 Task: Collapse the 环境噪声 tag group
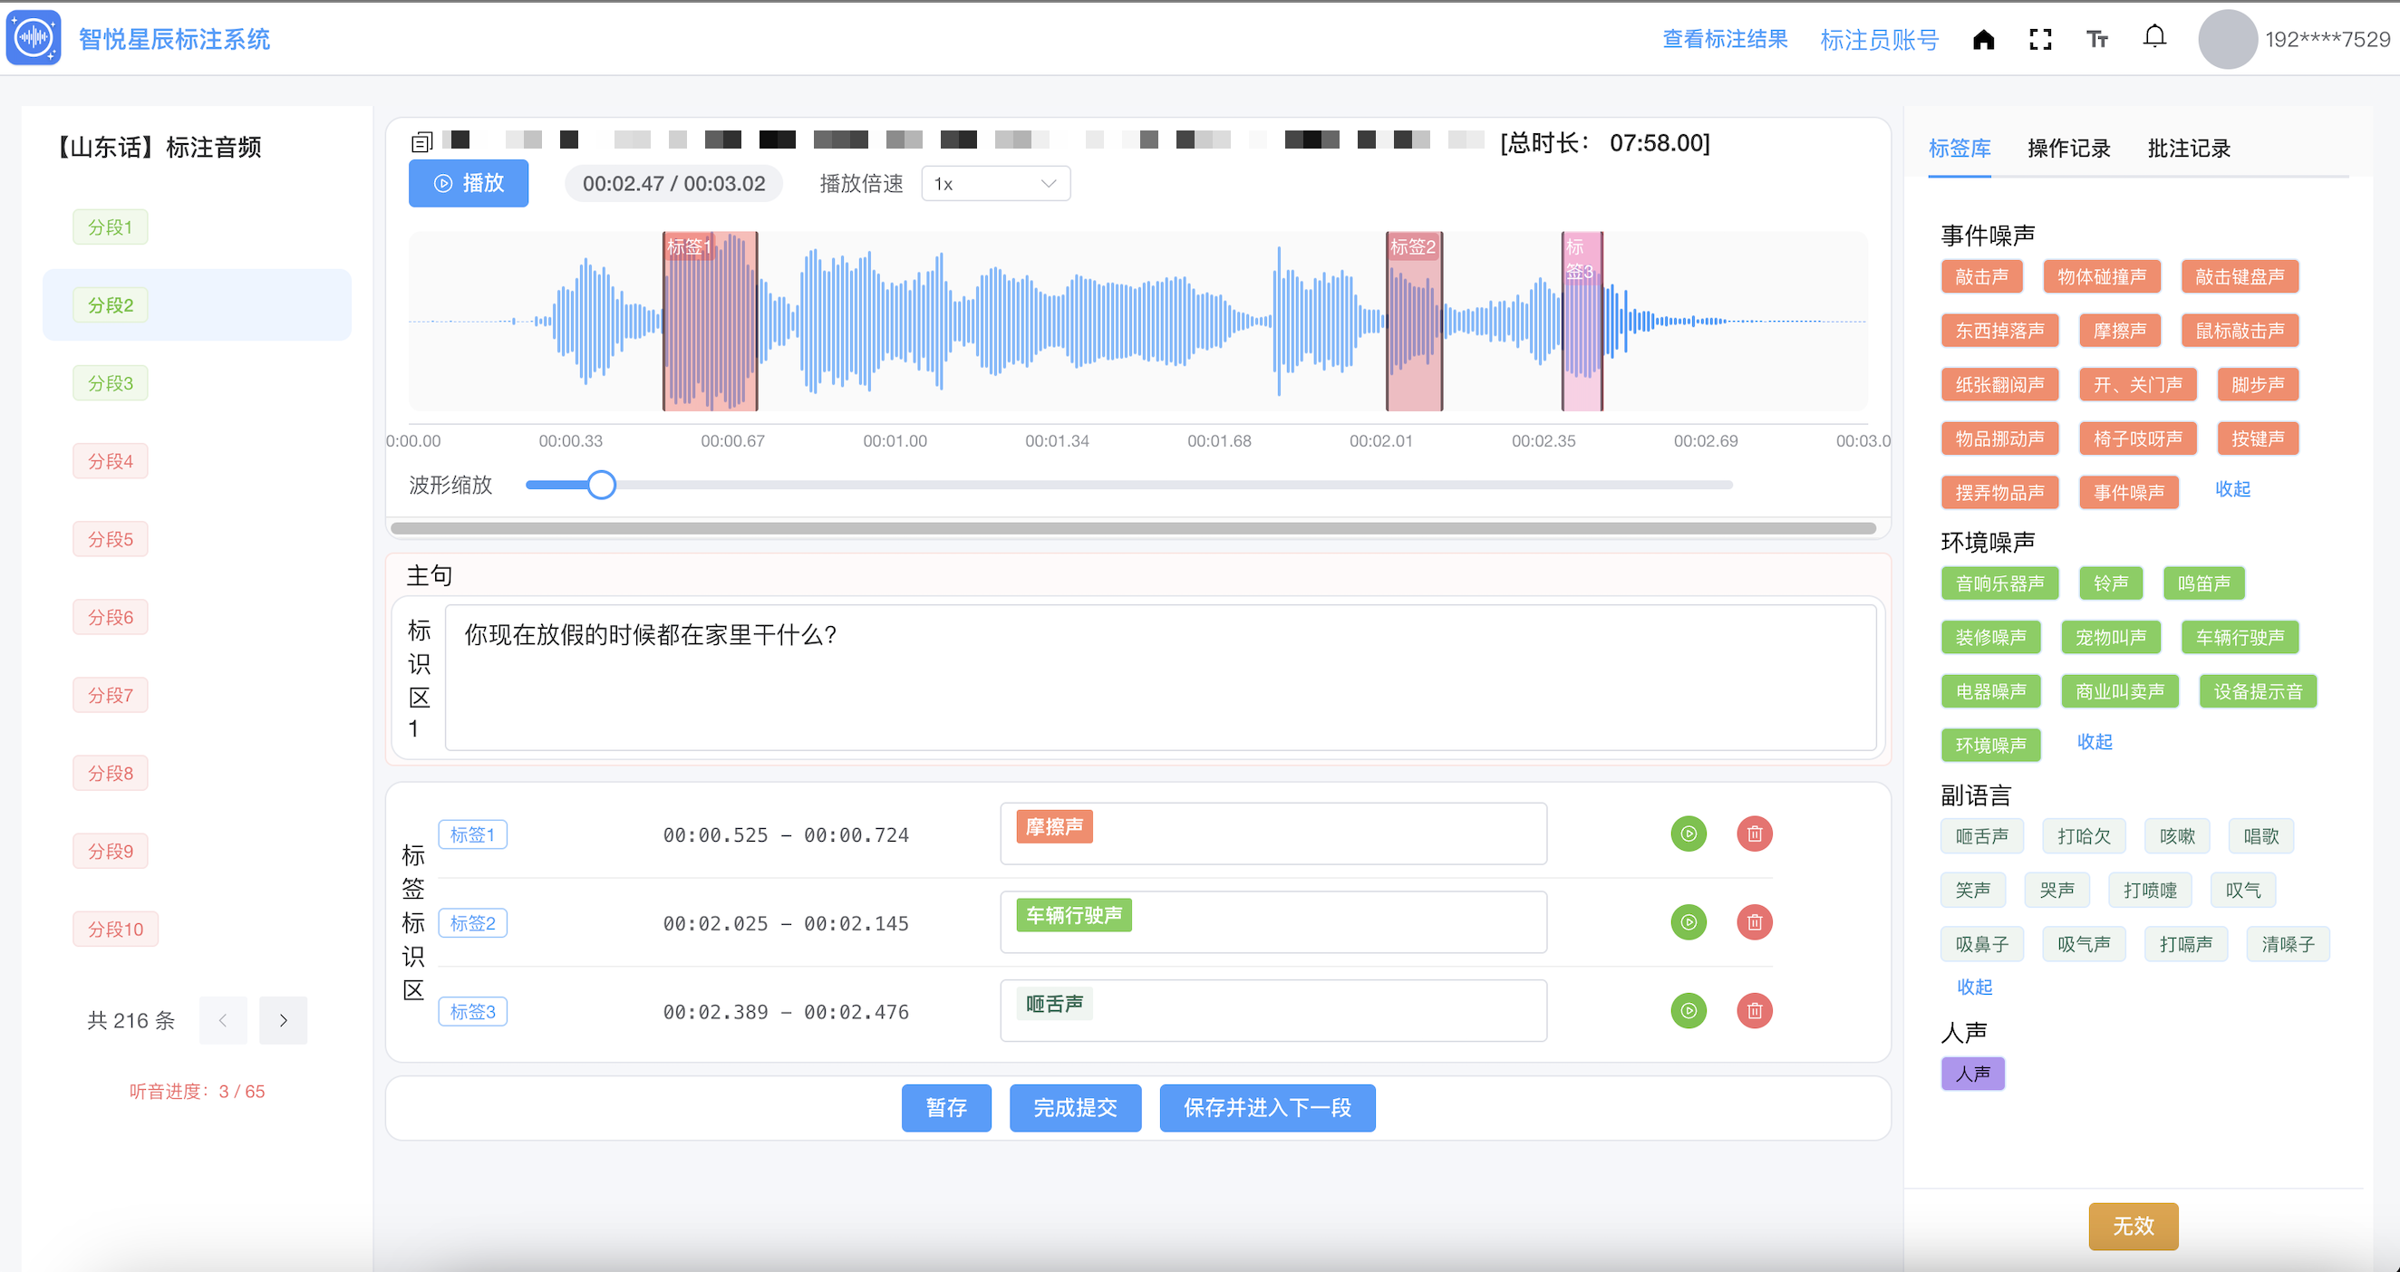pyautogui.click(x=2095, y=742)
